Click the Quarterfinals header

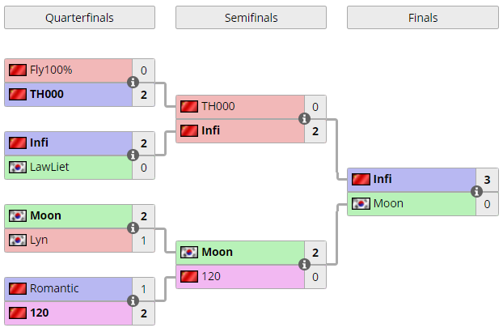point(79,18)
